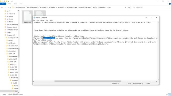Select the Program F folder in tree
Image resolution: width=171 pixels, height=96 pixels.
coord(15,81)
